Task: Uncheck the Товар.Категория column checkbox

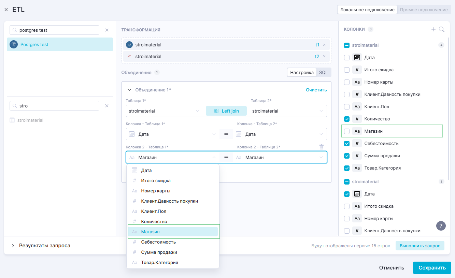Action: point(347,168)
